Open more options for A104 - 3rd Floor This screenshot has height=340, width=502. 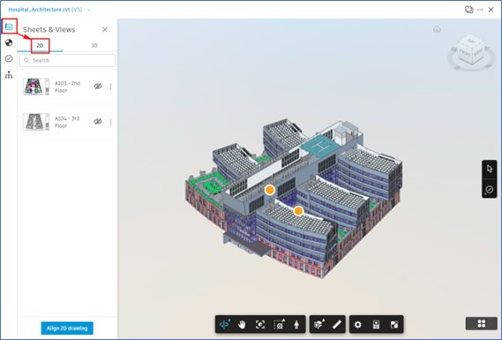pyautogui.click(x=111, y=122)
